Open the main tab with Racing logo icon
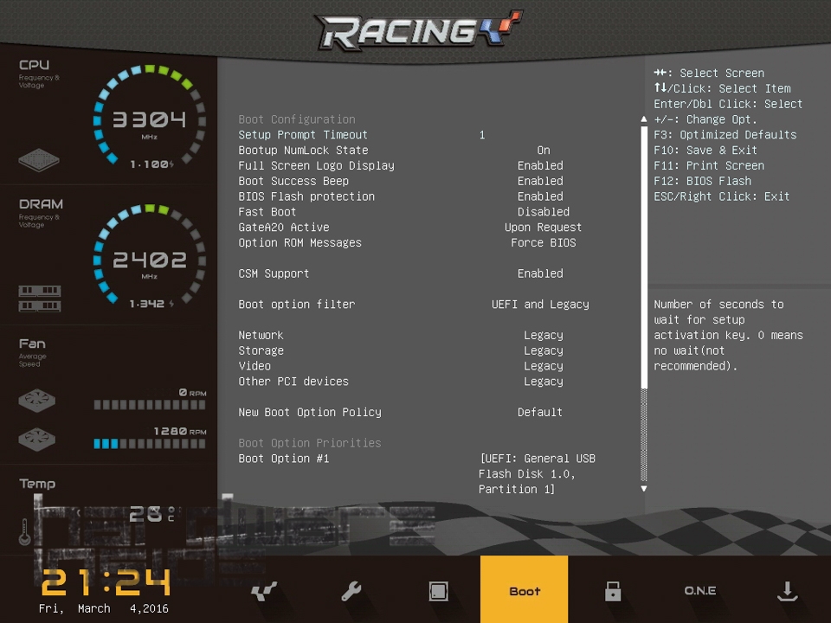 263,592
